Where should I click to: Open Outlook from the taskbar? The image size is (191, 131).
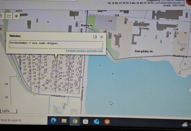[96, 122]
